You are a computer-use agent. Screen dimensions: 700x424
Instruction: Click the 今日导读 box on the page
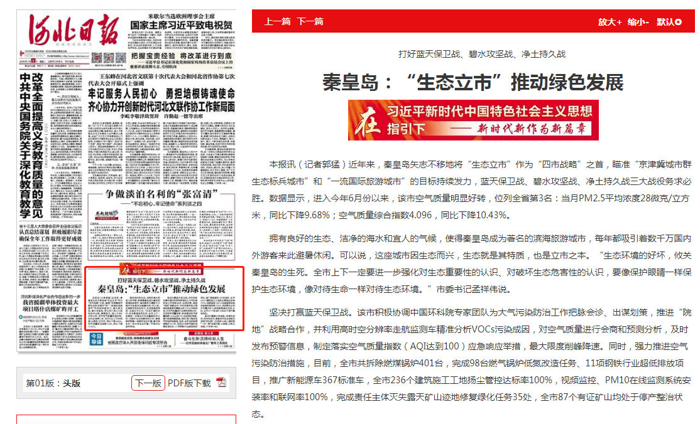pyautogui.click(x=96, y=339)
